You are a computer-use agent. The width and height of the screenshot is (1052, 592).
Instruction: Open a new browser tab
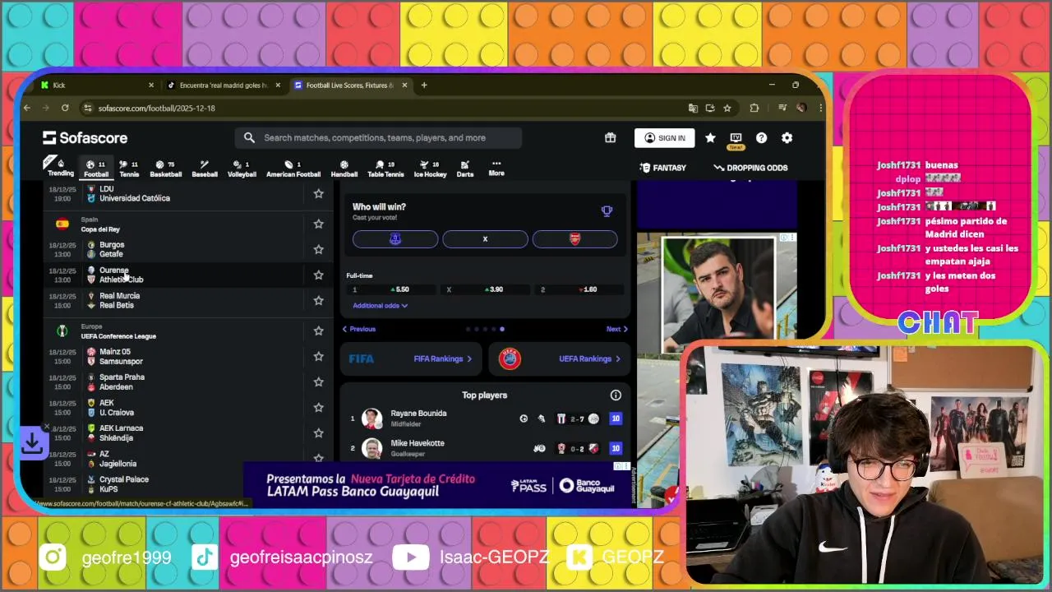pyautogui.click(x=424, y=85)
